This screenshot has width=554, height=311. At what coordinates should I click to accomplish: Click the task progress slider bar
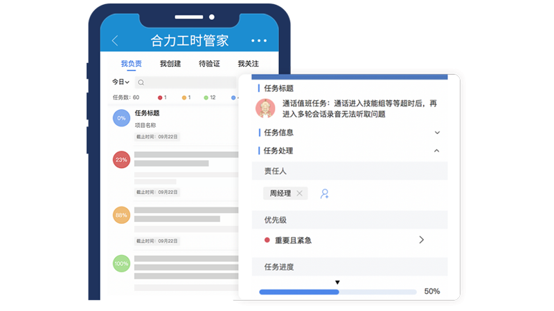point(338,292)
